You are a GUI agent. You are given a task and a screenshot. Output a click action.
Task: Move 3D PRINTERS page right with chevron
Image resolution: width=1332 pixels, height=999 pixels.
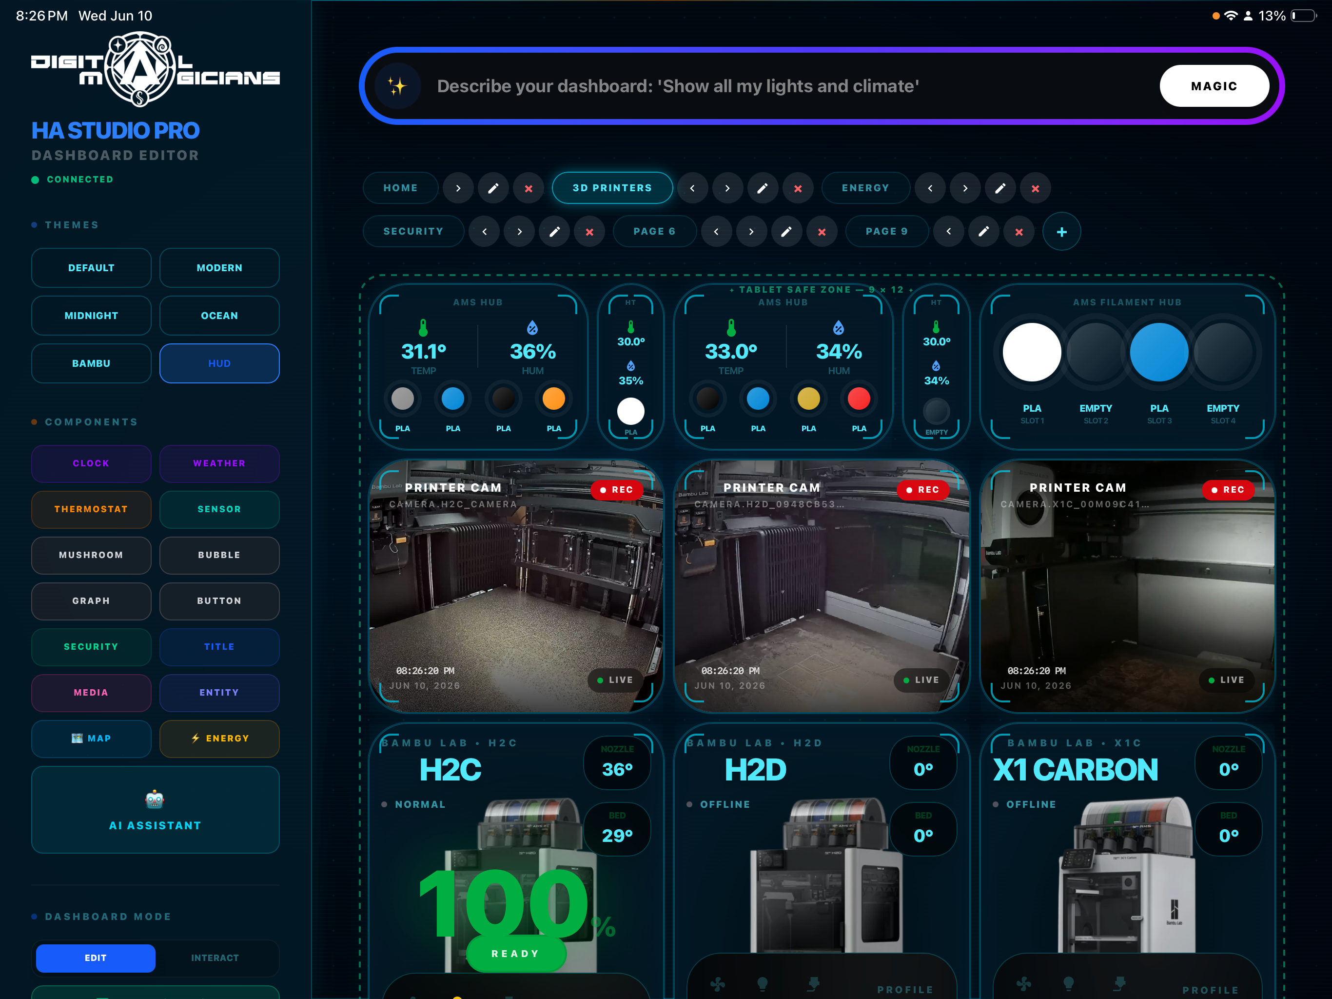pos(727,189)
